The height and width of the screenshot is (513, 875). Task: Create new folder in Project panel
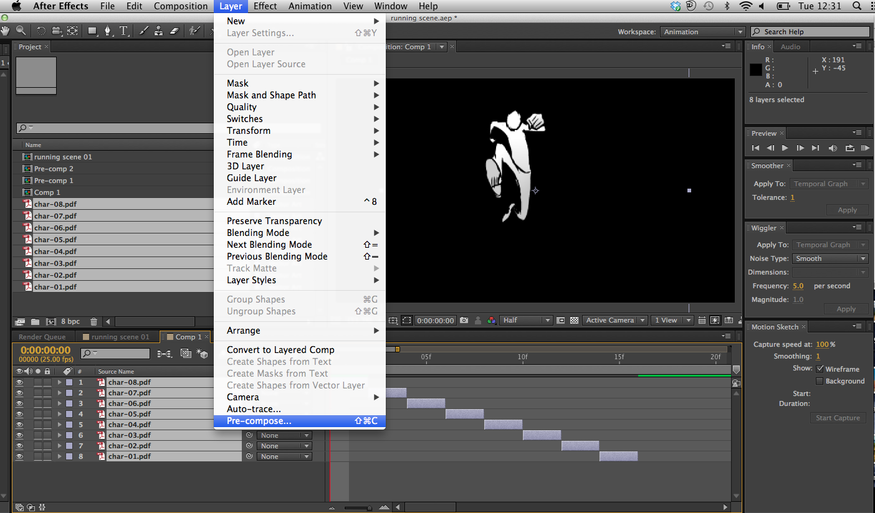tap(36, 322)
